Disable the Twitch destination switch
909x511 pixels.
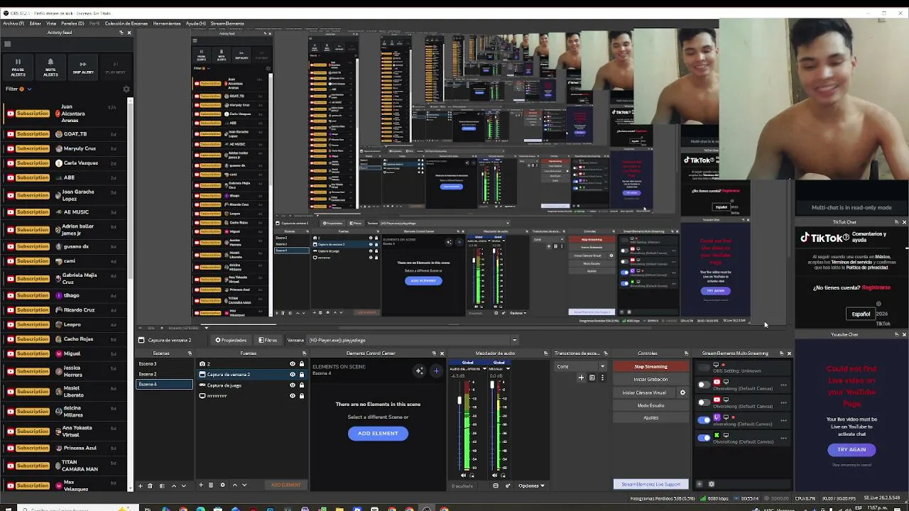pyautogui.click(x=704, y=420)
